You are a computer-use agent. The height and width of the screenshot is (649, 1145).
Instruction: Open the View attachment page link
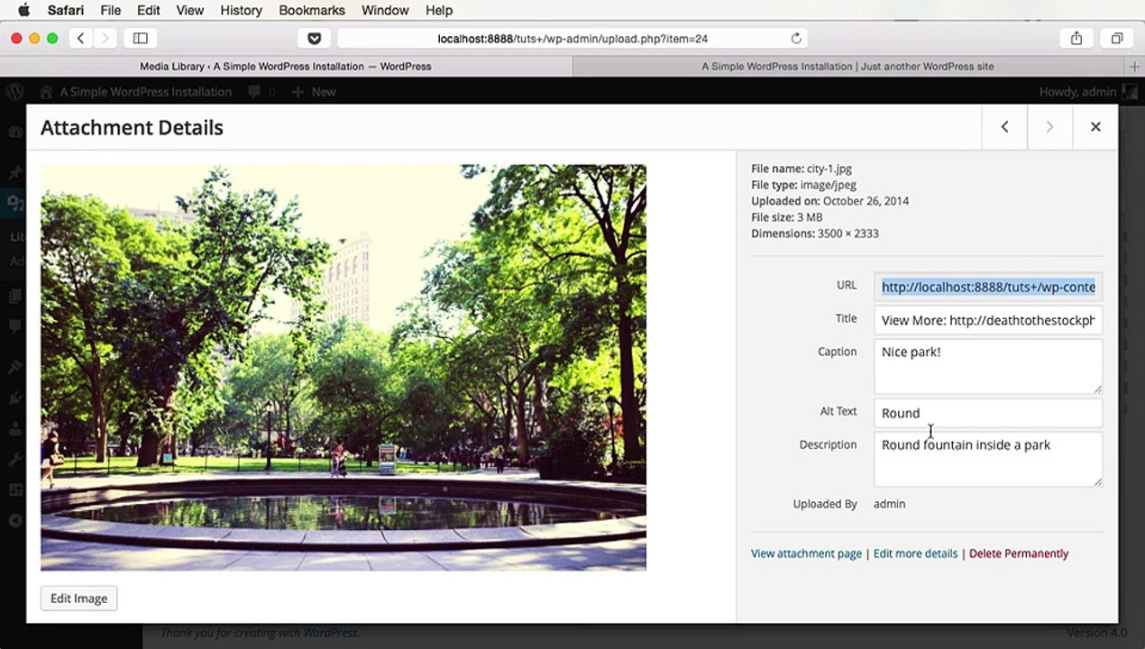(806, 553)
